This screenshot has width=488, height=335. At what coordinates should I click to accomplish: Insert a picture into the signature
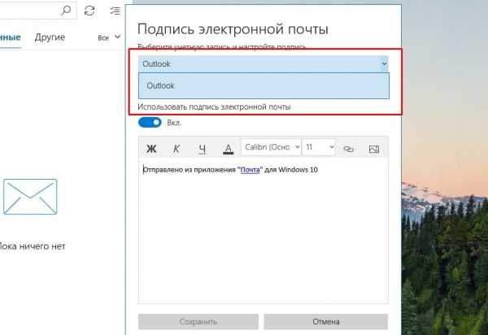(x=374, y=149)
